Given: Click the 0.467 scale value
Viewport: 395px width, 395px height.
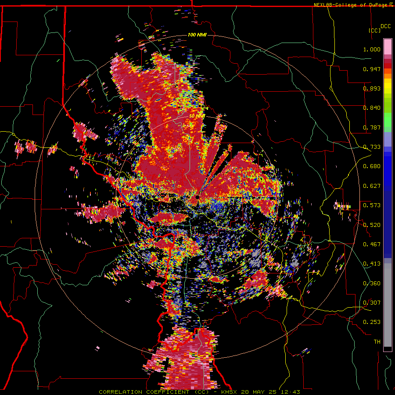Looking at the screenshot, I should (x=372, y=244).
